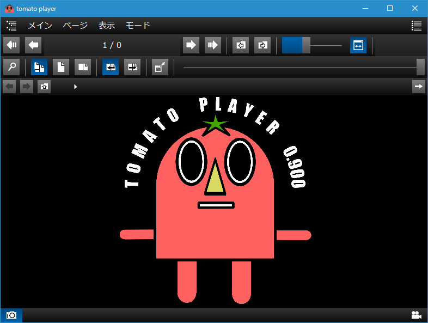Toggle the fit-to-width stretch mode
This screenshot has width=428, height=323.
point(358,45)
